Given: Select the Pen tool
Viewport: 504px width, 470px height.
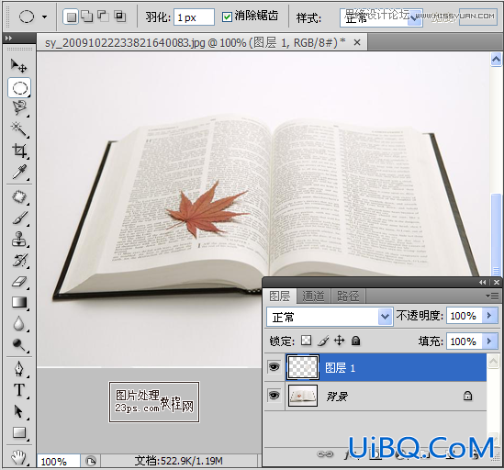Looking at the screenshot, I should [19, 368].
